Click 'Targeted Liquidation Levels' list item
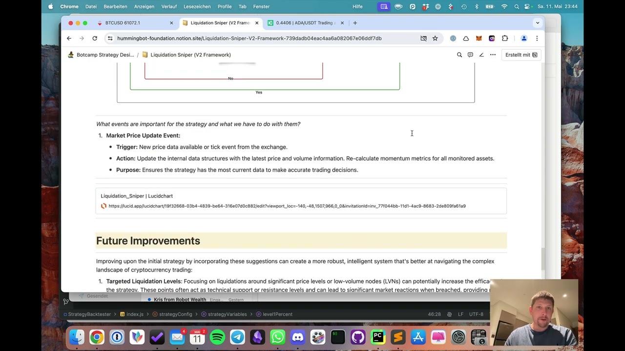 pos(144,281)
